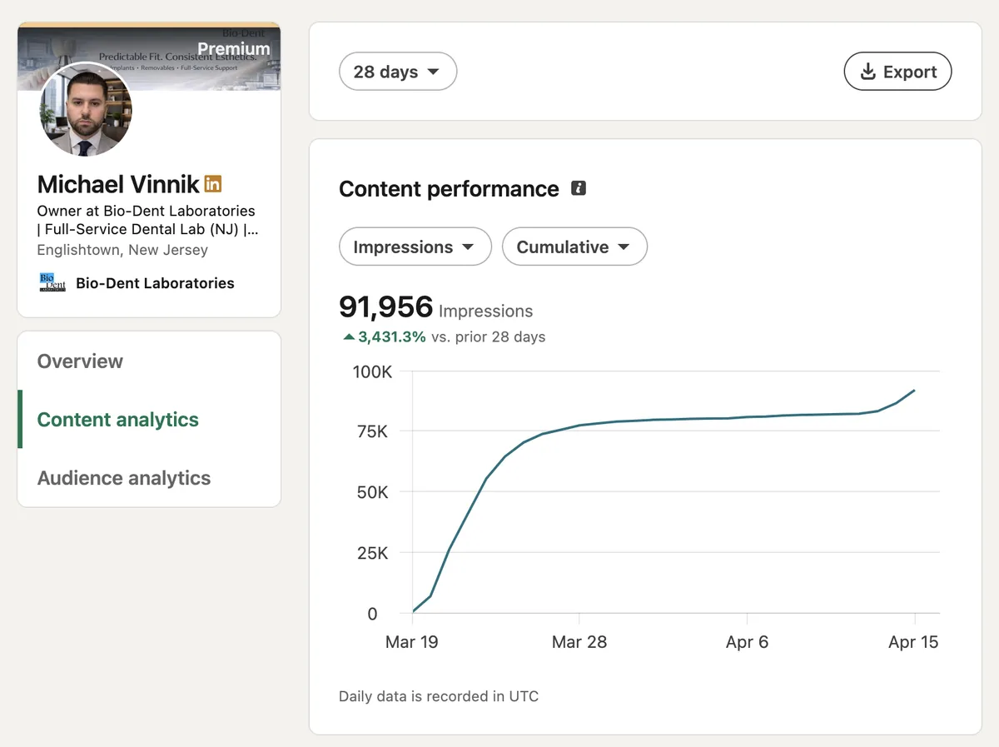Click the Apr 6 axis label
The height and width of the screenshot is (747, 999).
747,642
